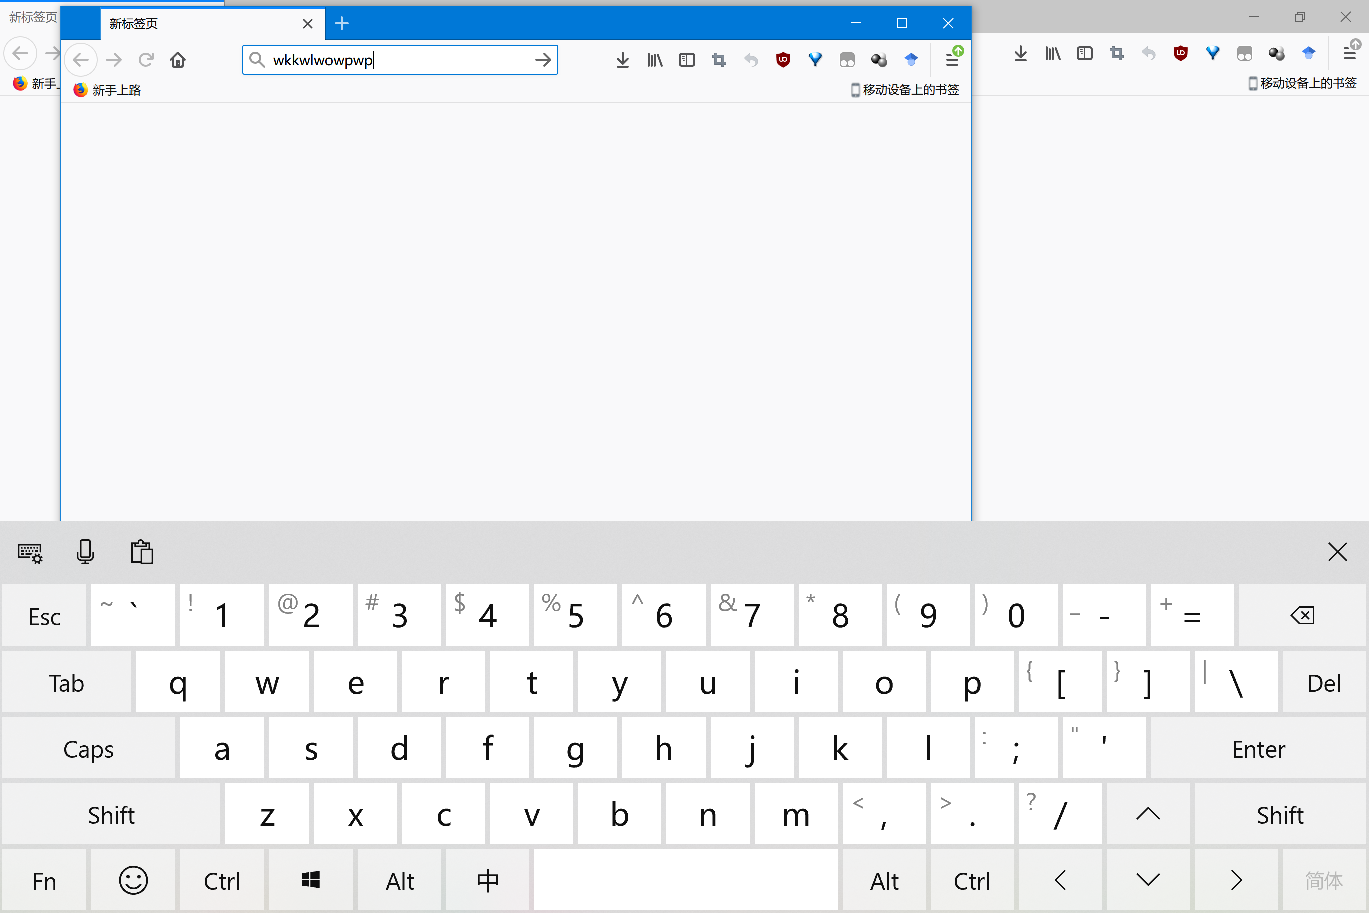
Task: Open the emoji panel smiley key
Action: point(133,881)
